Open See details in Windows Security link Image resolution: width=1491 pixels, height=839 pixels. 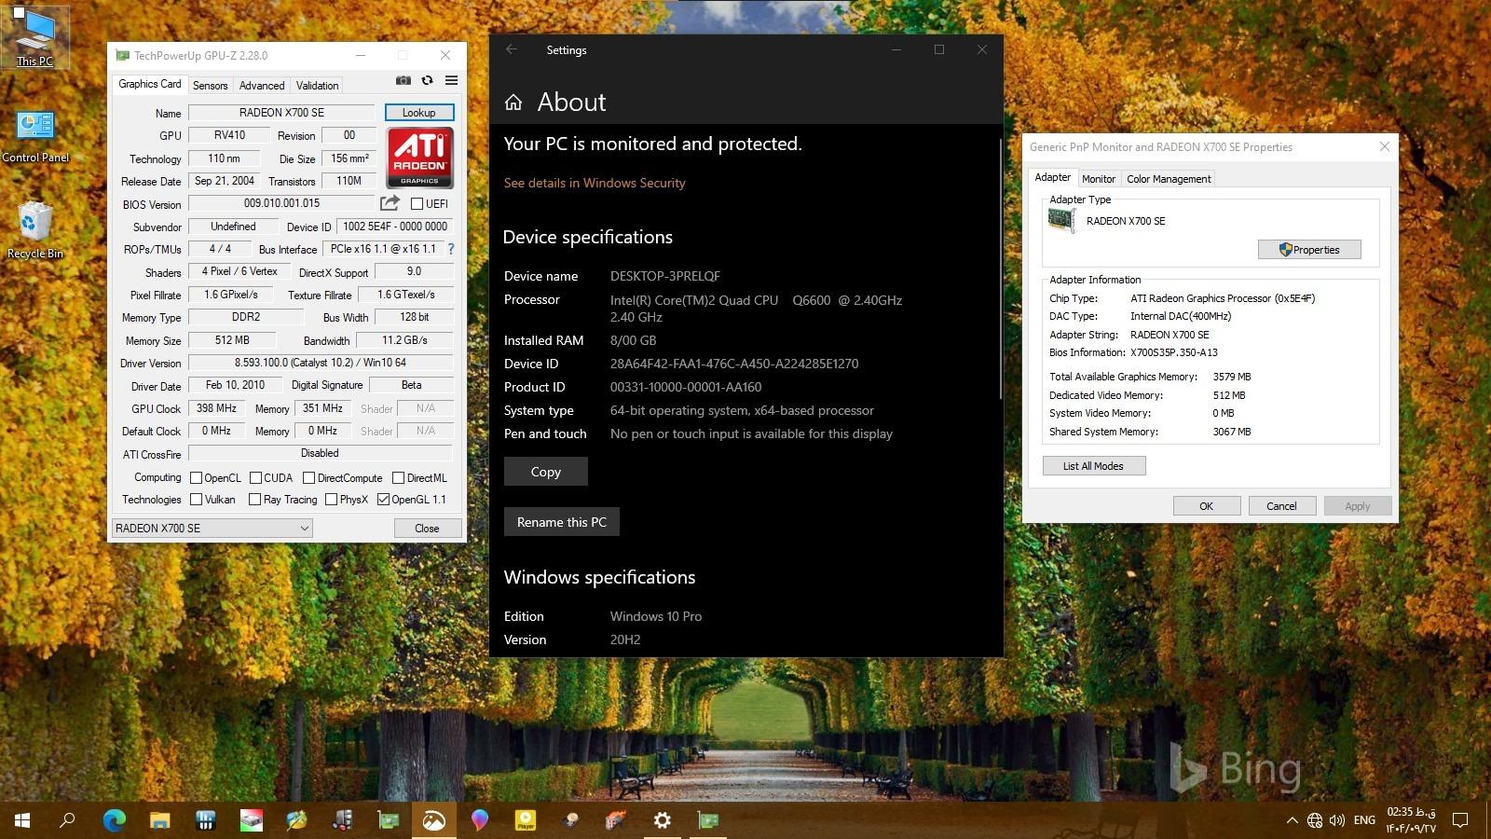[595, 183]
